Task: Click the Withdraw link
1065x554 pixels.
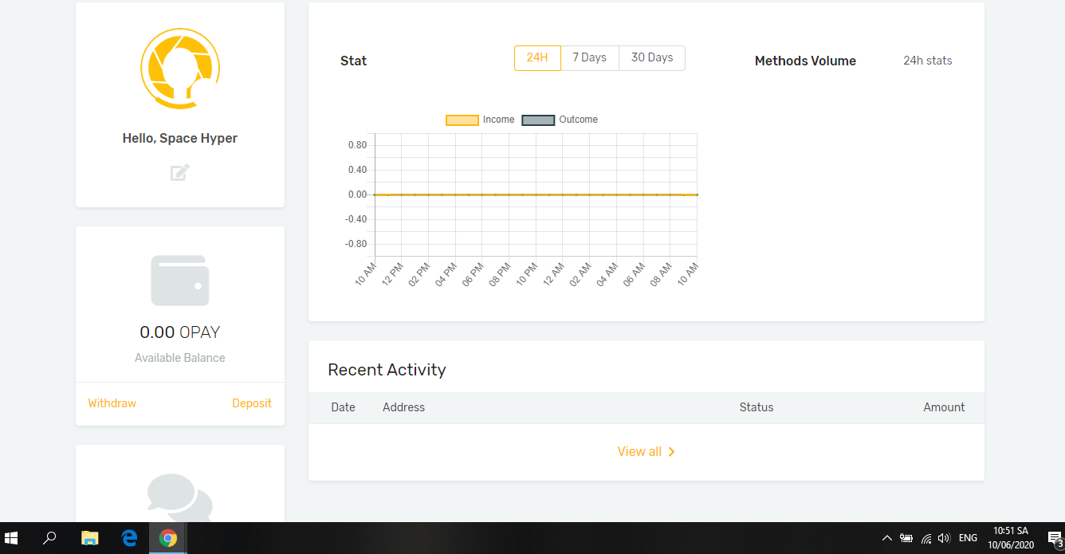Action: [x=112, y=403]
